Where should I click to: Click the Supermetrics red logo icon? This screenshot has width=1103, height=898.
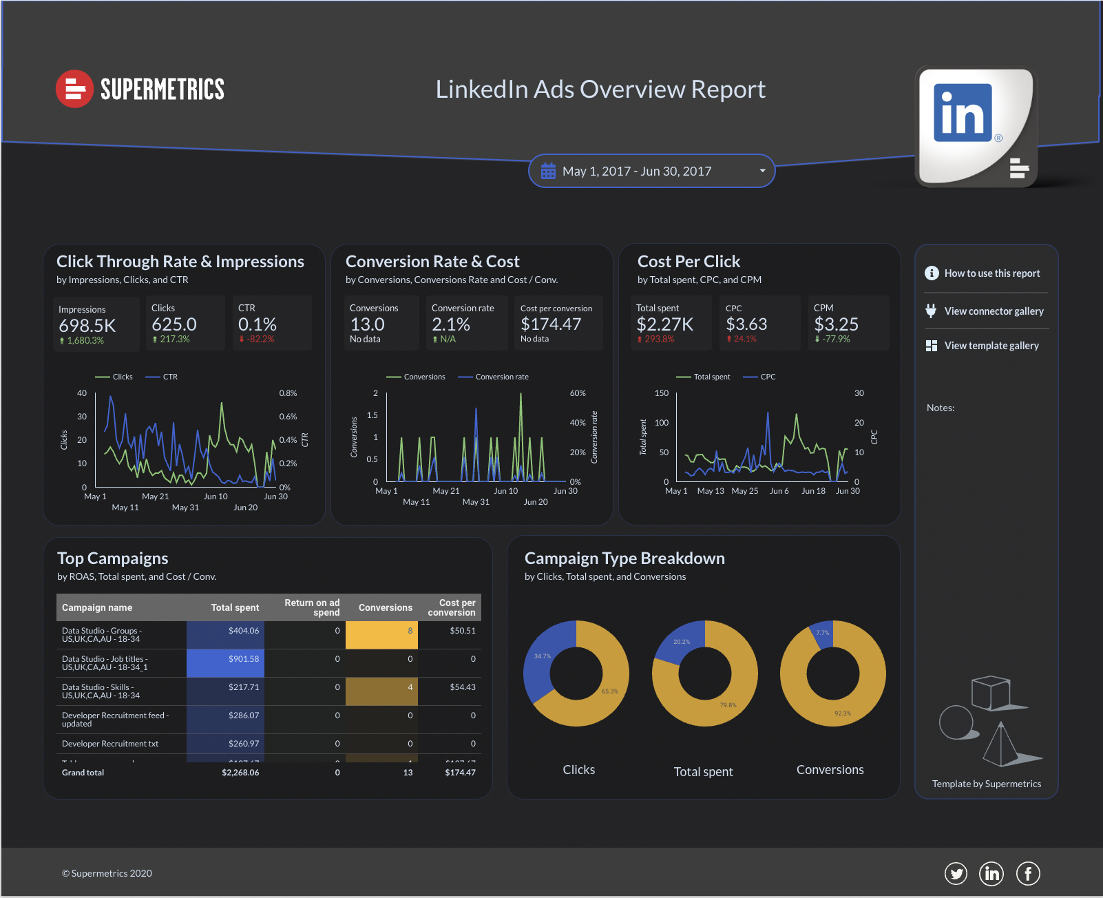pos(74,89)
